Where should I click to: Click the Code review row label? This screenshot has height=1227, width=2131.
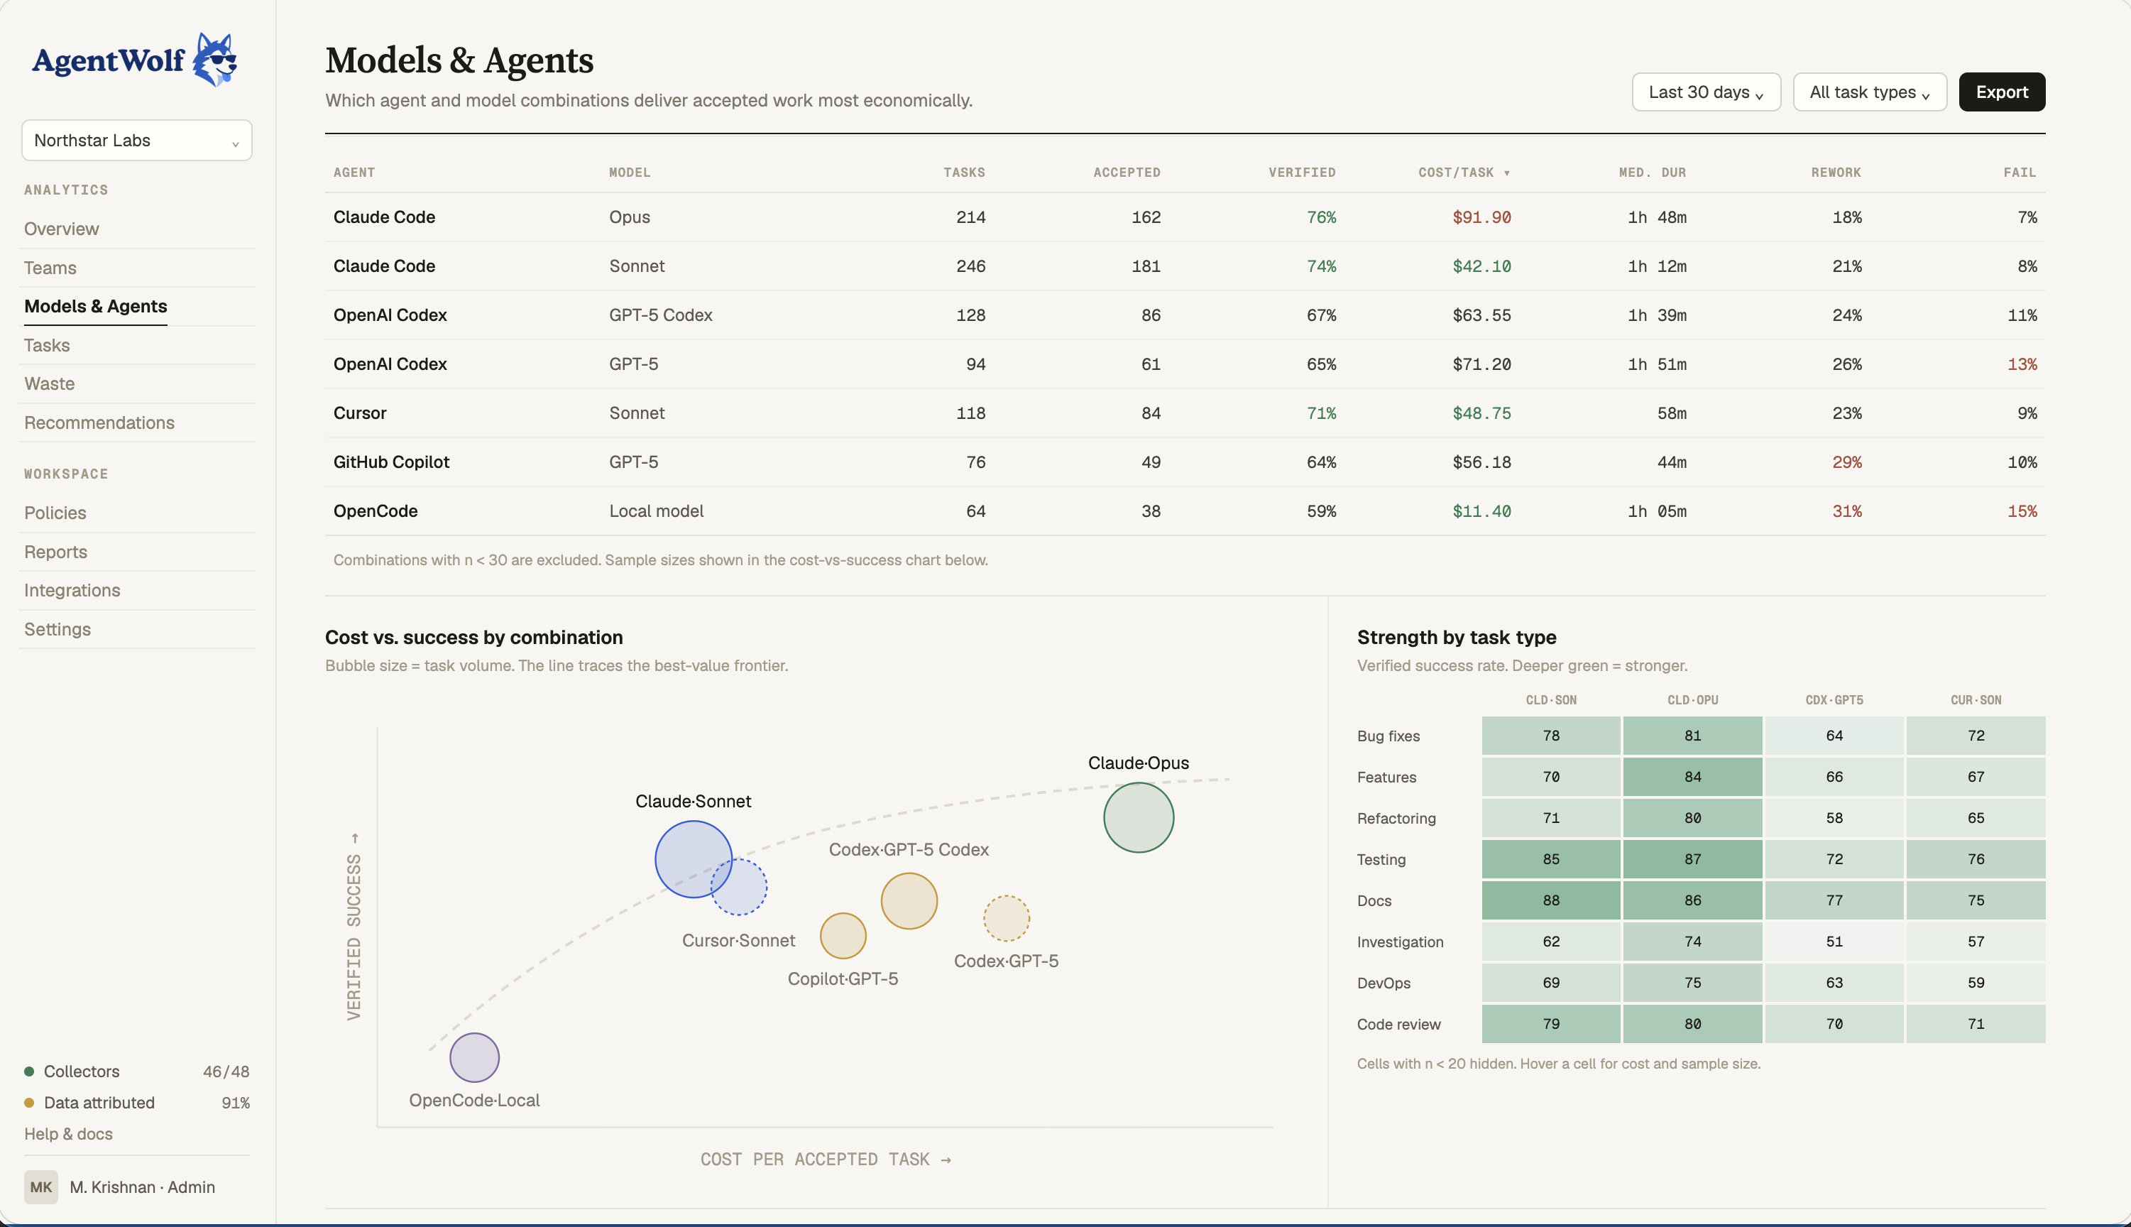point(1398,1024)
